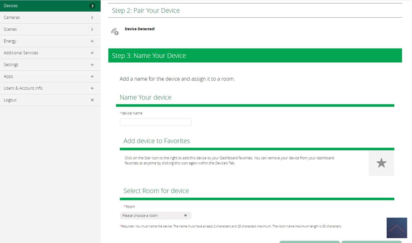Screen dimensions: 412x243
Task: Click the chevron icon beside Scenes
Action: tap(92, 29)
